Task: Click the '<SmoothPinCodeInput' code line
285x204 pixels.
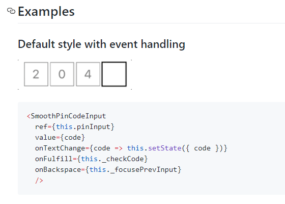Action: click(x=66, y=116)
